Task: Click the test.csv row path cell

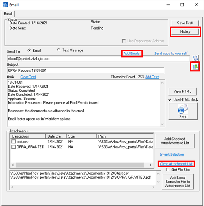Action: (x=126, y=142)
